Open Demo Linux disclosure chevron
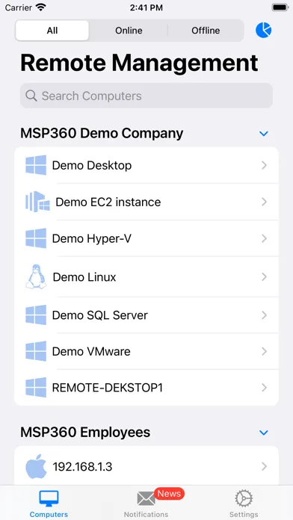The image size is (293, 520). (264, 277)
